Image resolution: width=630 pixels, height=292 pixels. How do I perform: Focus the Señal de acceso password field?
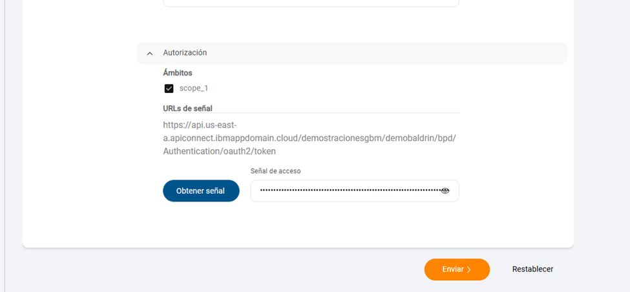pos(355,191)
